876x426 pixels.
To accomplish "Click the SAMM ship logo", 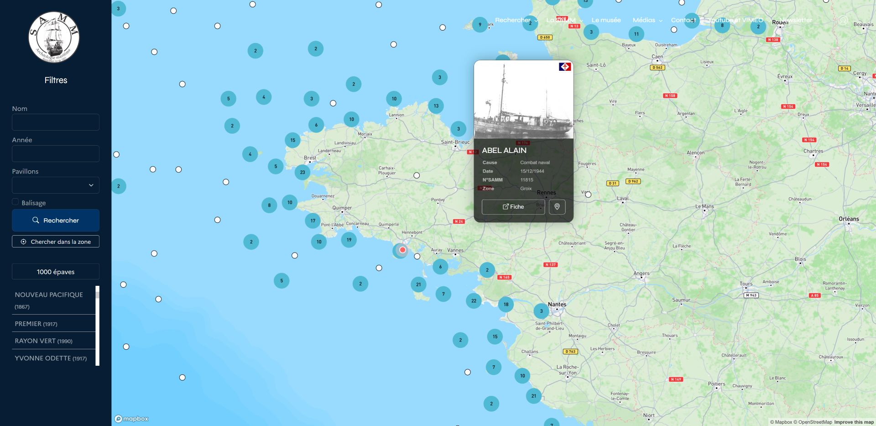I will click(x=54, y=37).
